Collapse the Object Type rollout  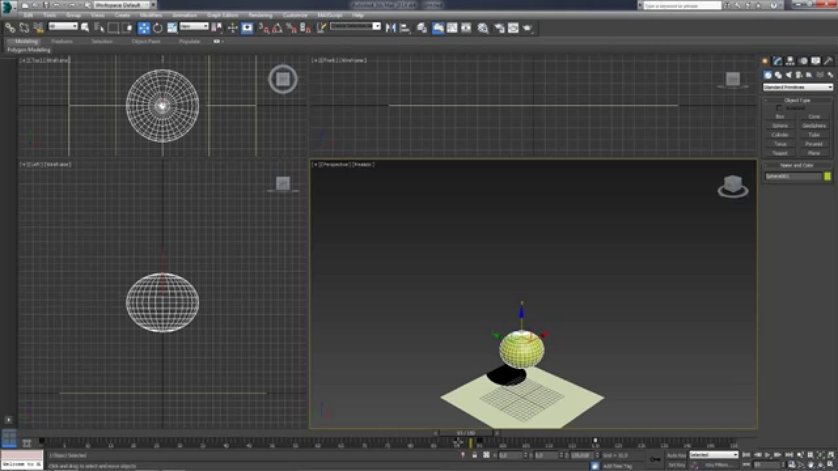(797, 100)
